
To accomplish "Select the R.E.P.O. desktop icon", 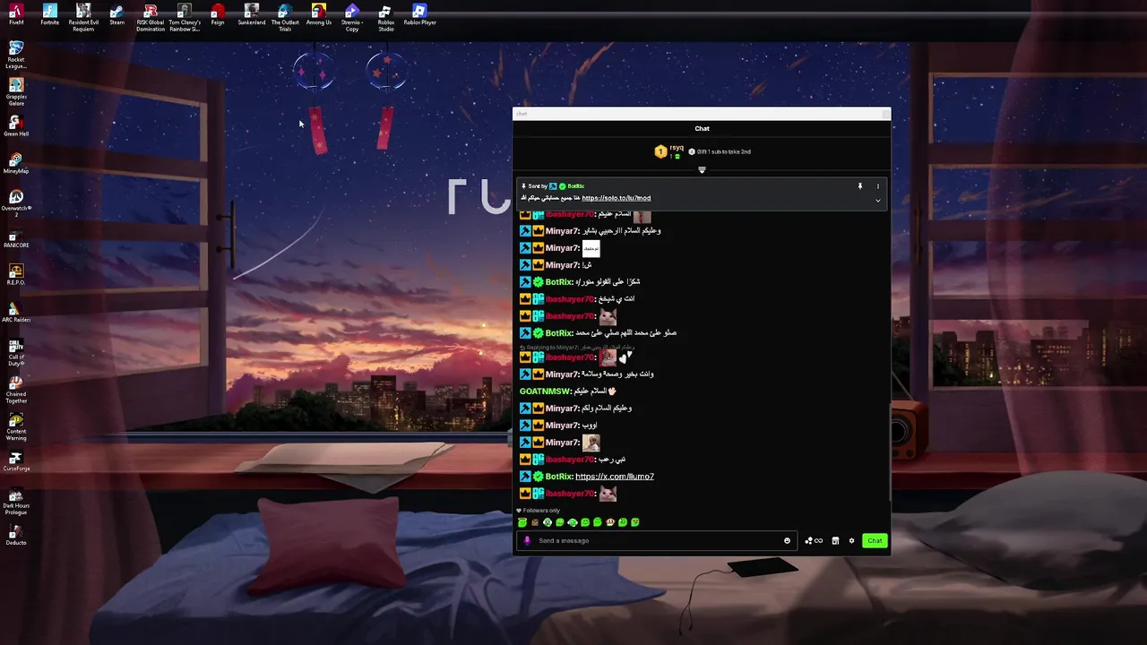I will (16, 275).
